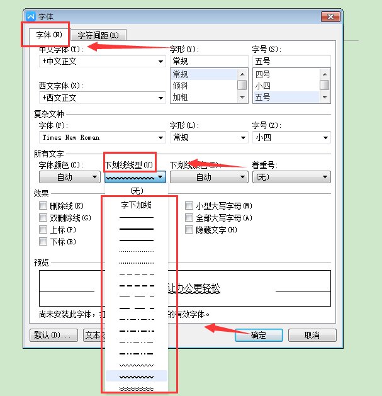Select 五号 in the 字号 list

[286, 97]
